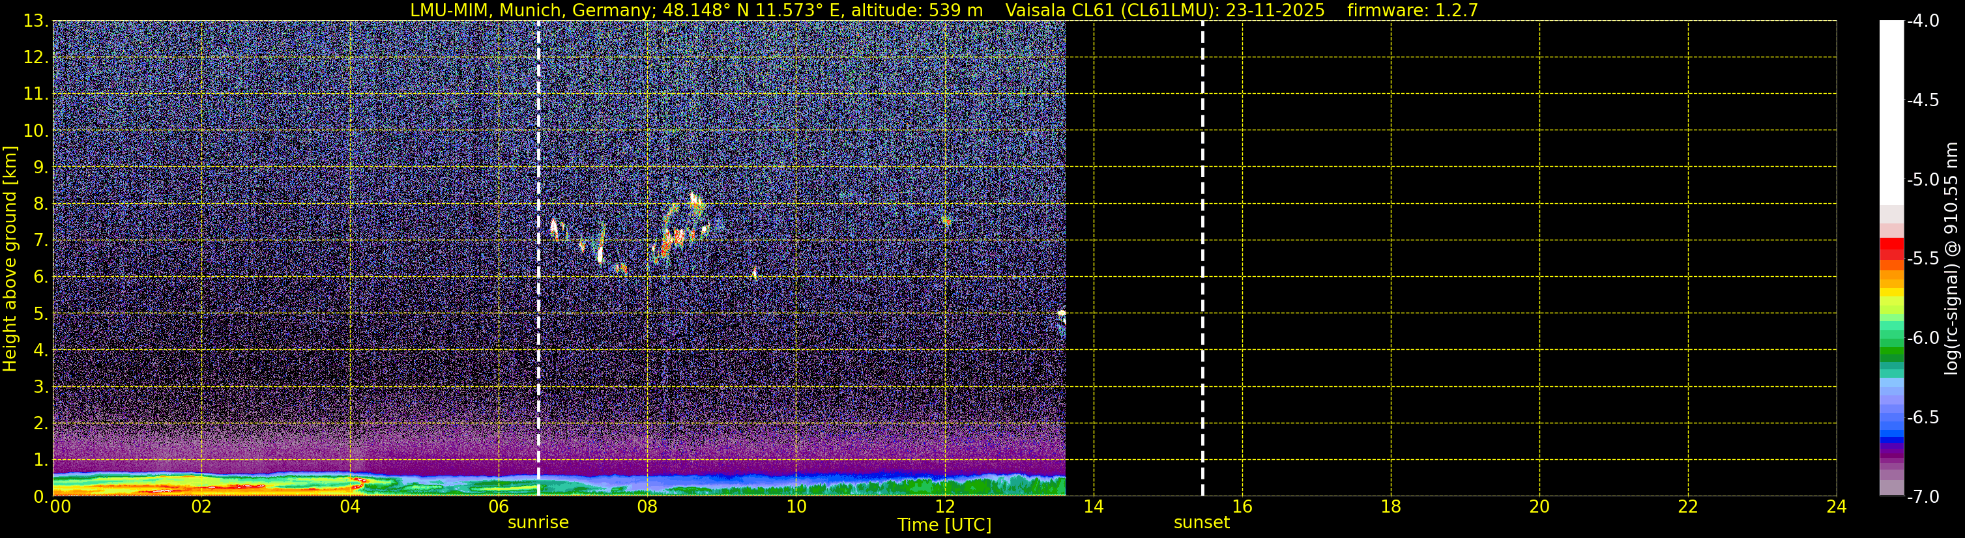Click the 13 tick on height axis

coord(35,21)
